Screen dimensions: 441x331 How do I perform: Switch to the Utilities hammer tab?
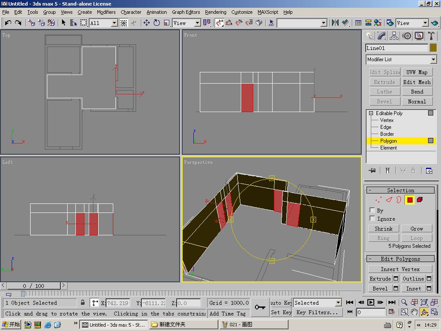click(x=431, y=36)
